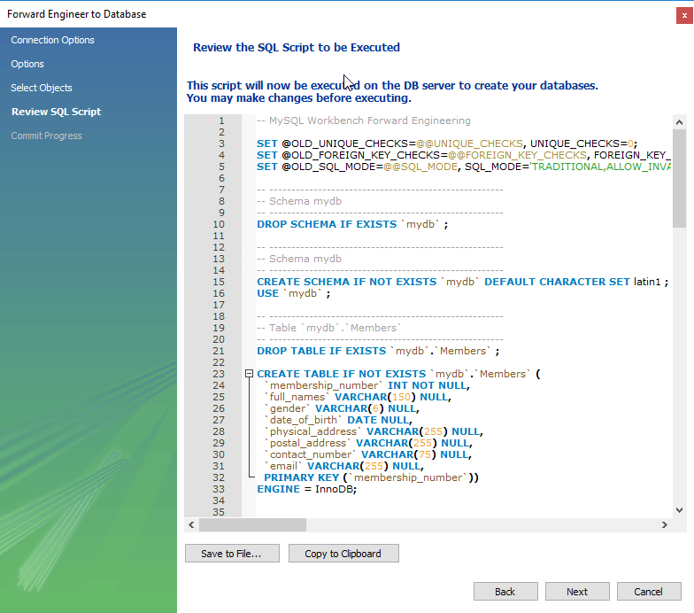Go to the Options step
Viewport: 694px width, 613px height.
[27, 64]
